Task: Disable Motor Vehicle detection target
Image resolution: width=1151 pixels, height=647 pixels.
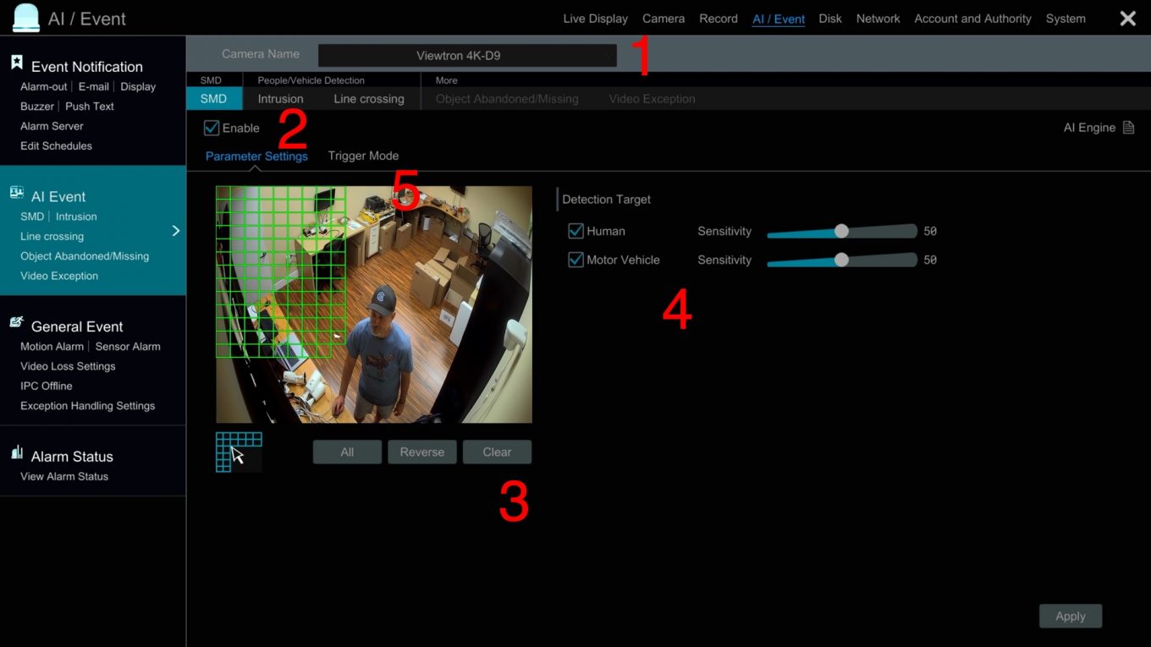Action: click(575, 260)
